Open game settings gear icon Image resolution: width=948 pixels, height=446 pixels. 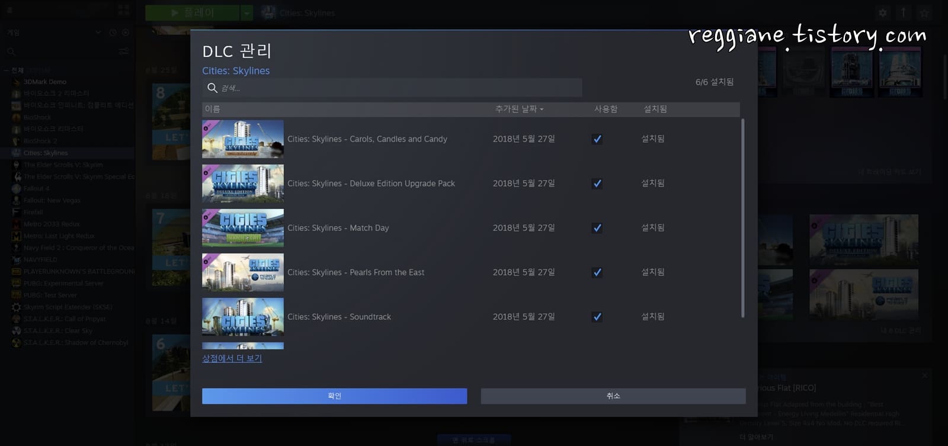(x=882, y=12)
